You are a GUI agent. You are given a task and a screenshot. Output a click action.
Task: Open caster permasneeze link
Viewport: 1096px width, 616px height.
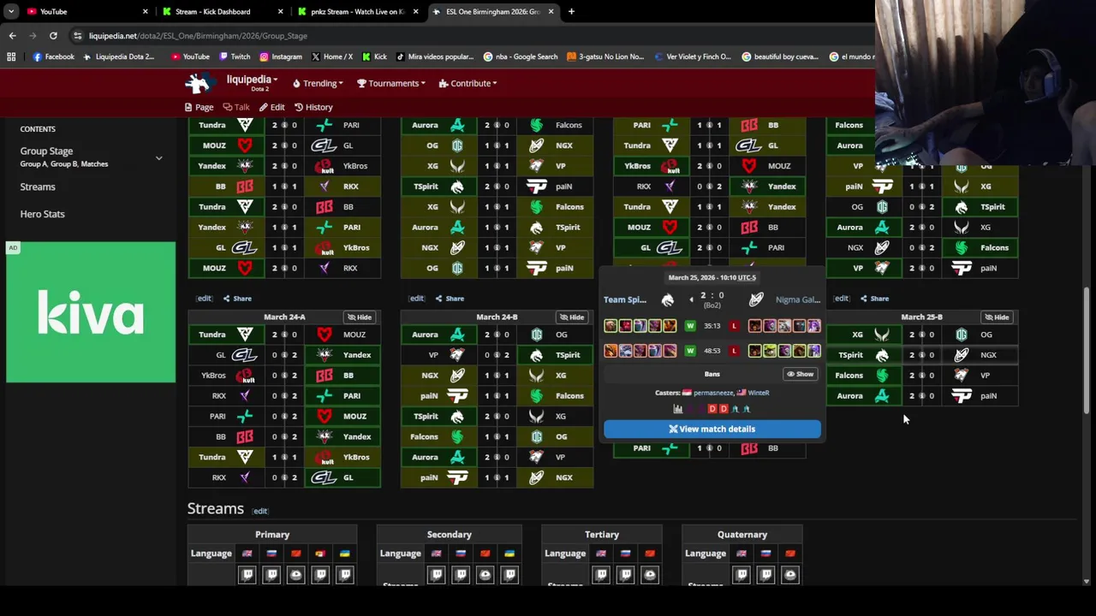coord(713,393)
